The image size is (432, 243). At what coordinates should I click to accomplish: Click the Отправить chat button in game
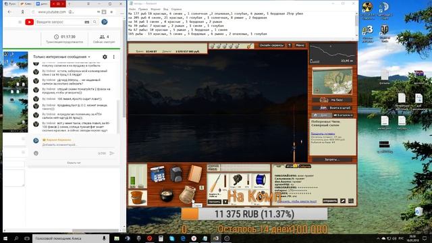[x=330, y=201]
